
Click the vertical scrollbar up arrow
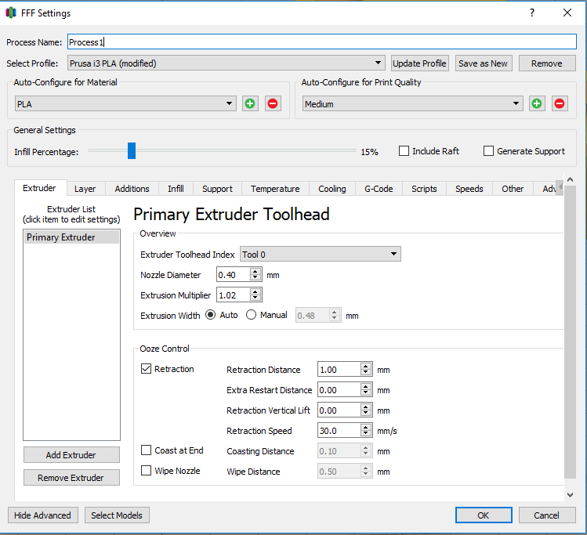[x=571, y=179]
